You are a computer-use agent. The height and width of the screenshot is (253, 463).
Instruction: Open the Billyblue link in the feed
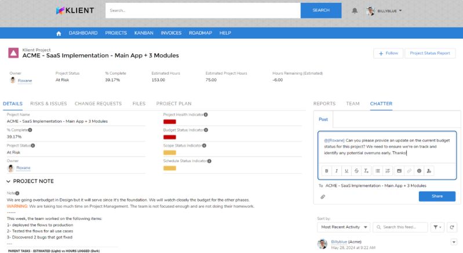point(339,242)
